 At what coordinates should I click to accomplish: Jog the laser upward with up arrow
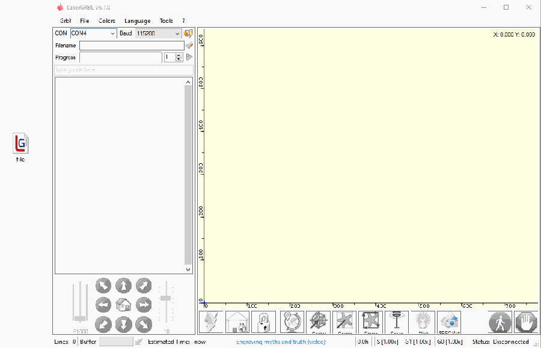(123, 285)
